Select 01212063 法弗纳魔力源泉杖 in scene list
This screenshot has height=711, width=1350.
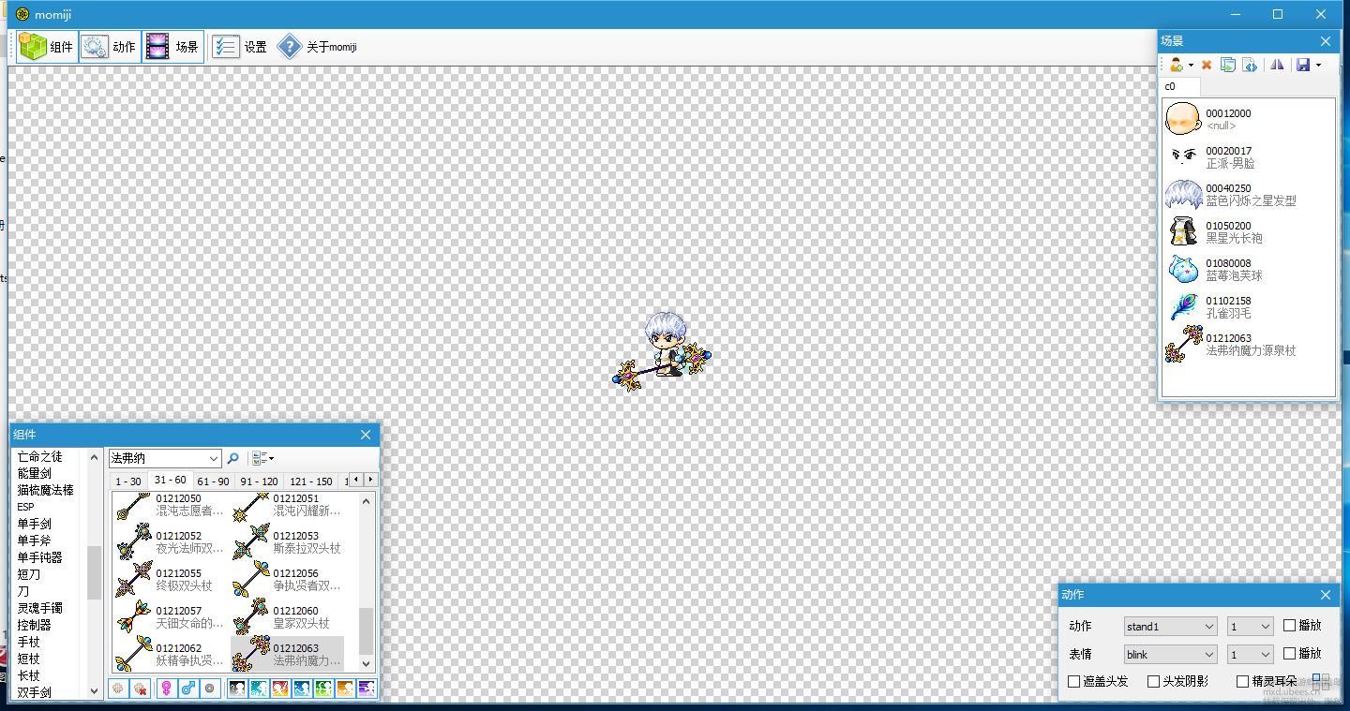tap(1248, 344)
